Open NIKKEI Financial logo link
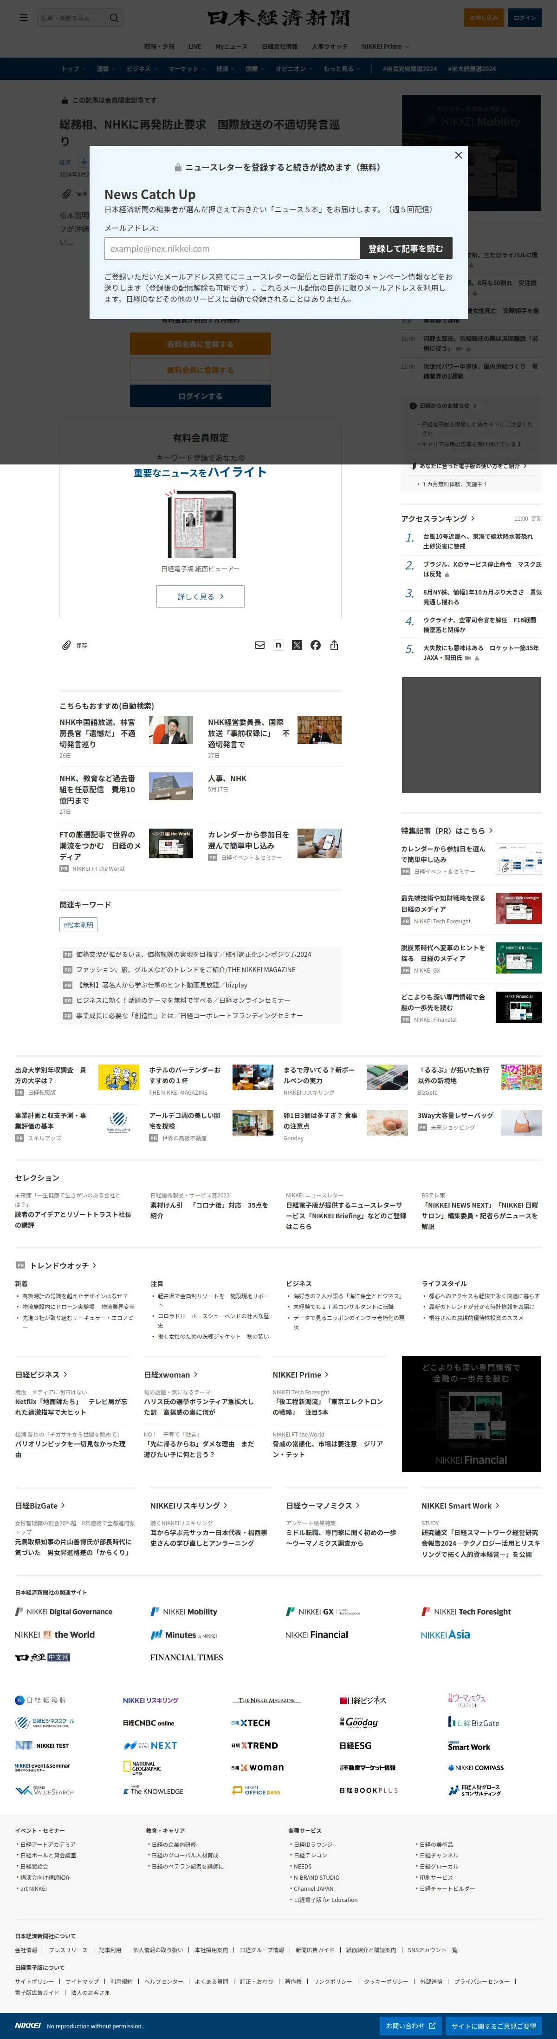Screen dimensions: 557x2039 pyautogui.click(x=317, y=1634)
